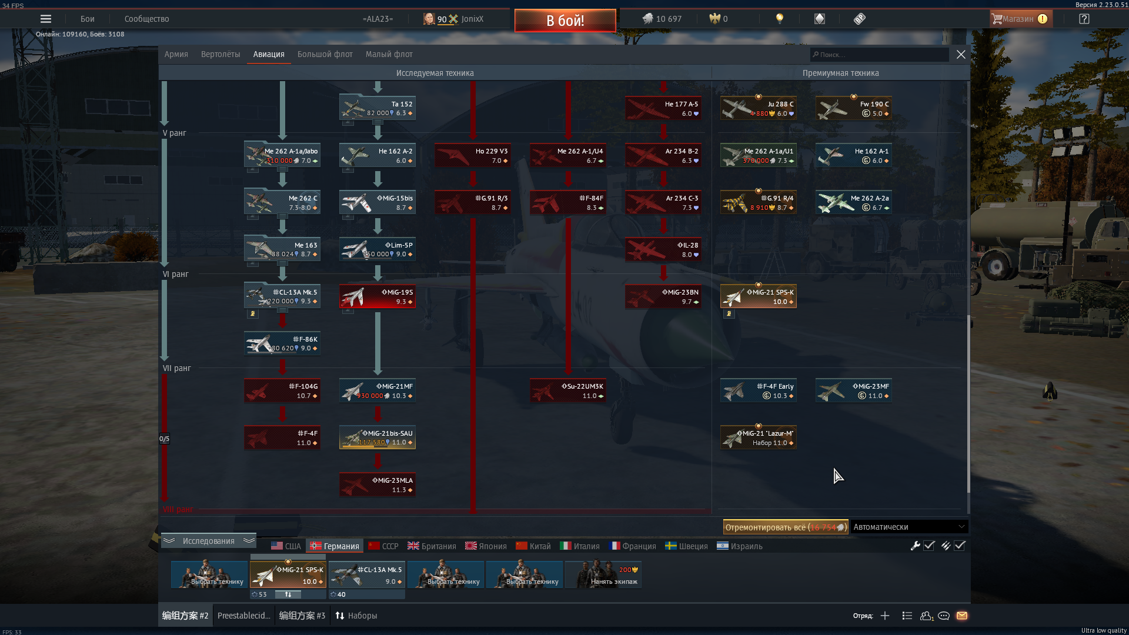Open the help question mark icon
1129x635 pixels.
(x=1084, y=19)
